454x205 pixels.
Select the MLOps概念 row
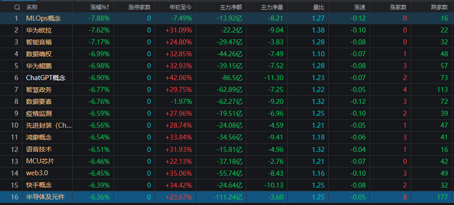coord(227,18)
